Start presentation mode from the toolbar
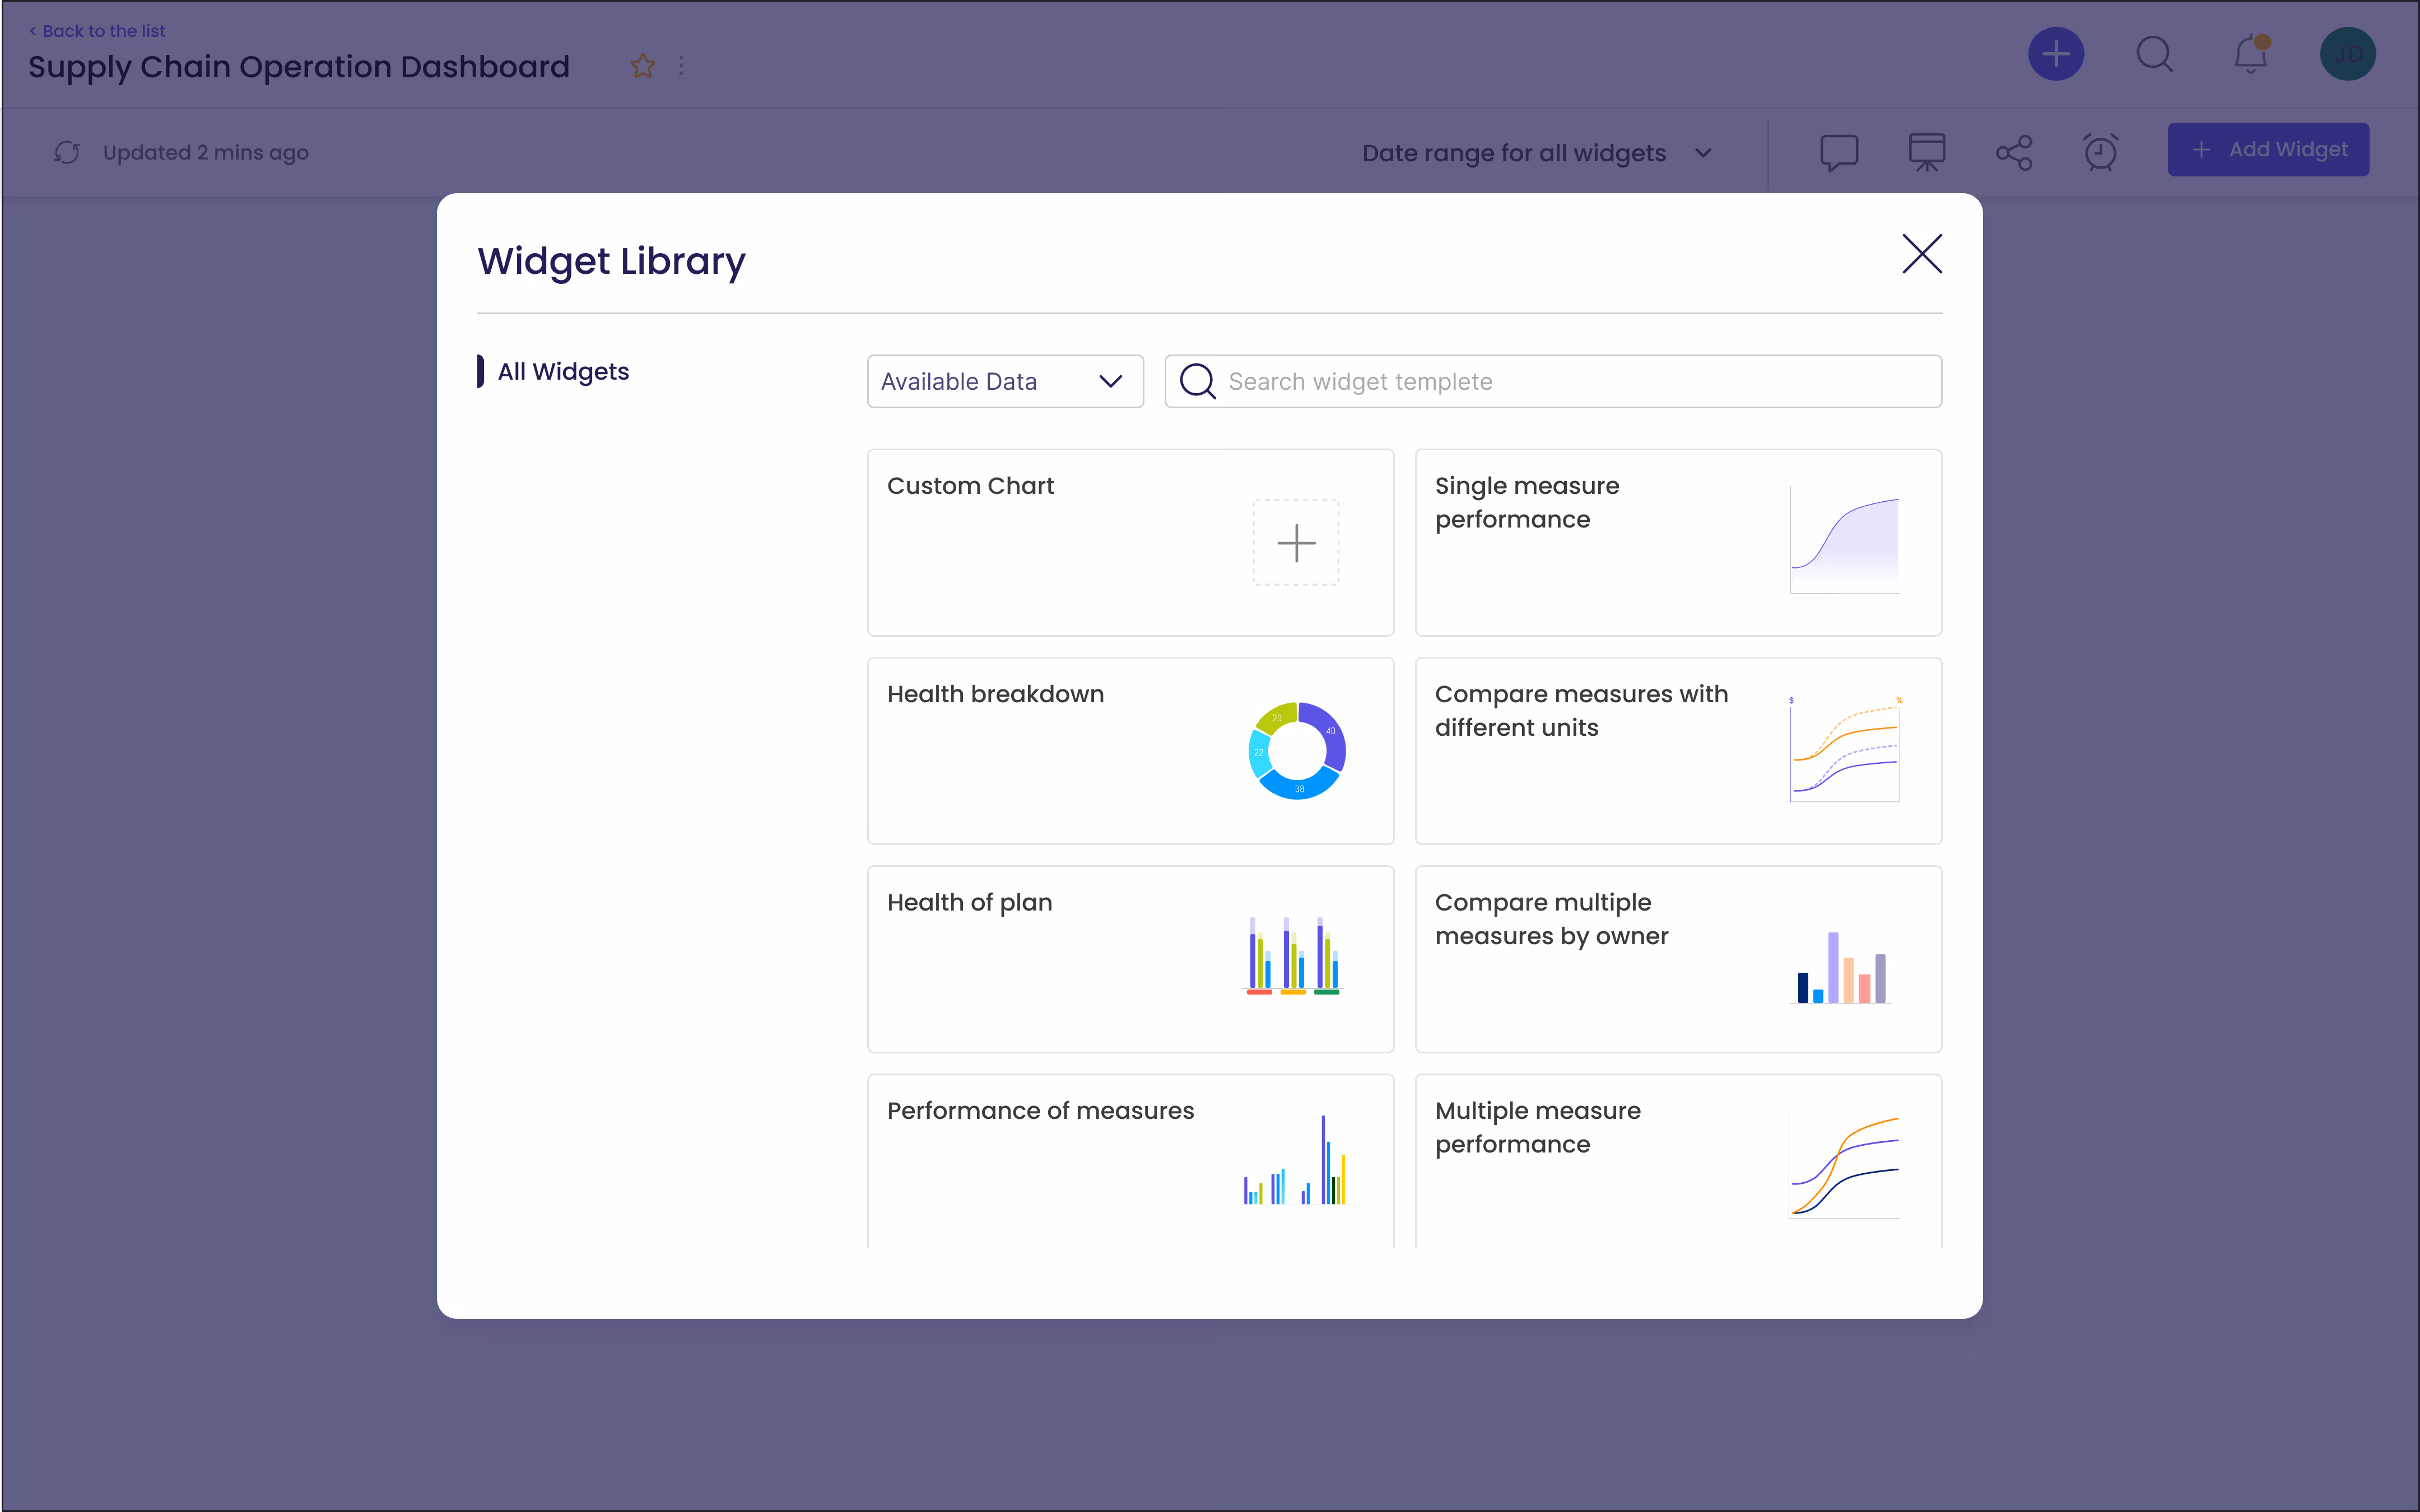 (1926, 152)
